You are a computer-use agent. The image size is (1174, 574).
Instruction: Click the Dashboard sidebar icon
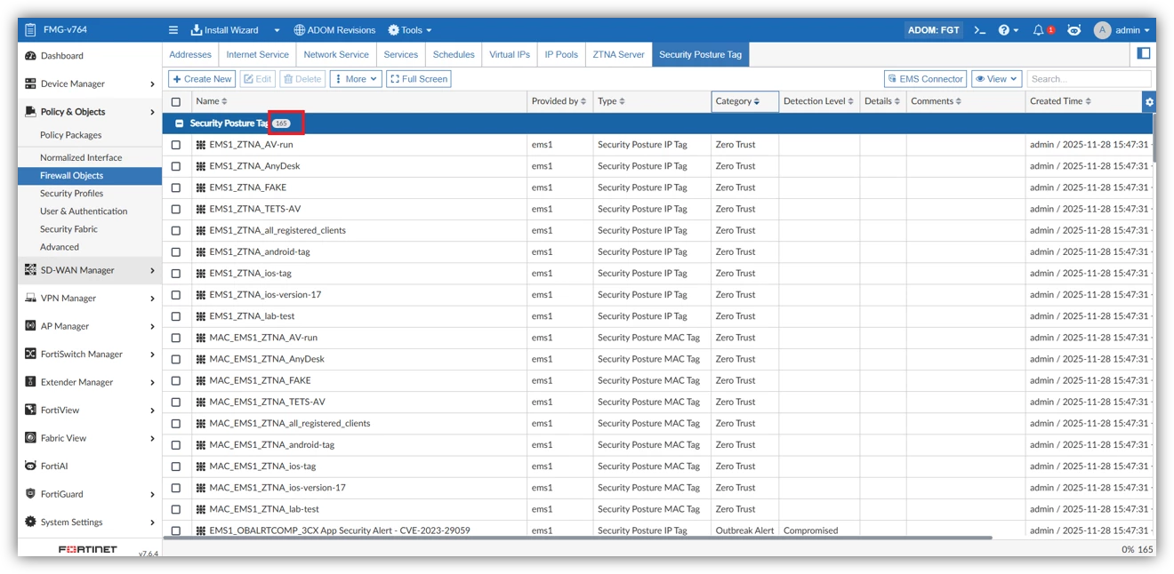tap(30, 55)
